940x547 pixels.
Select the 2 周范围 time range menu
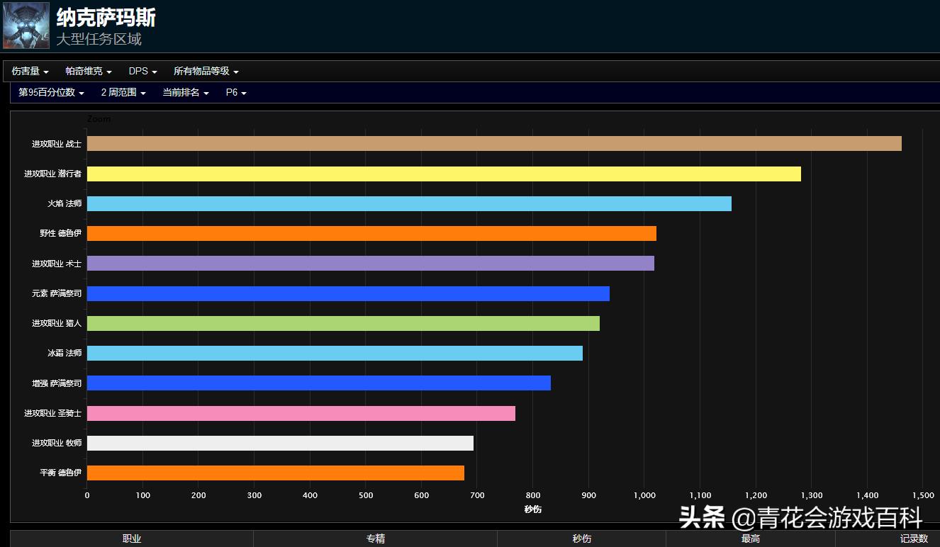123,93
